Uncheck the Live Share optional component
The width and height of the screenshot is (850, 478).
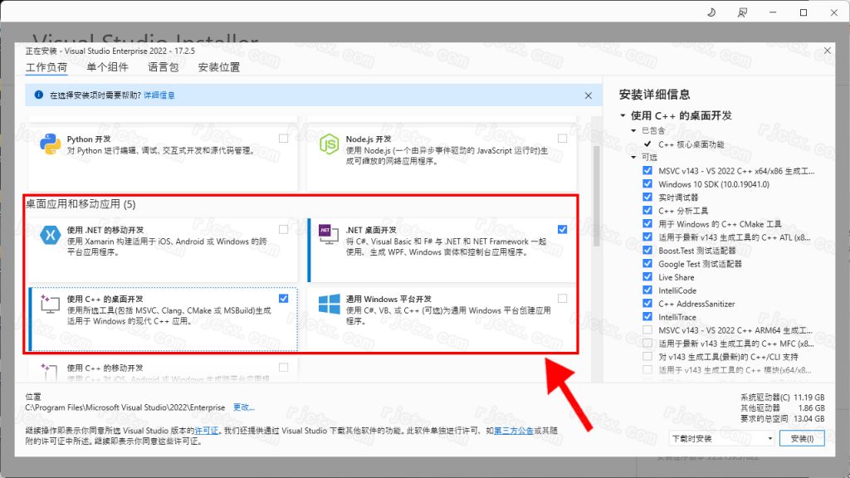click(647, 277)
